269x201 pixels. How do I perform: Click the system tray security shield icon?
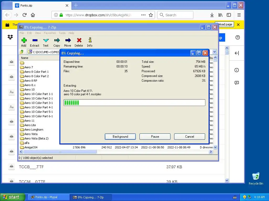245,197
